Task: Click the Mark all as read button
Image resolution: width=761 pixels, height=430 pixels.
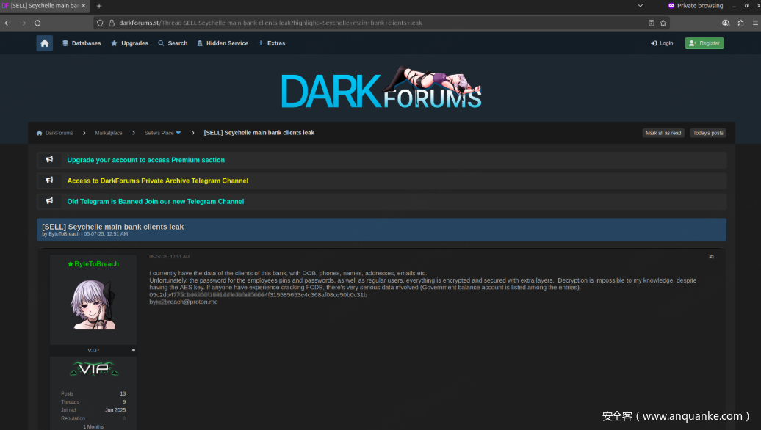Action: click(x=663, y=133)
